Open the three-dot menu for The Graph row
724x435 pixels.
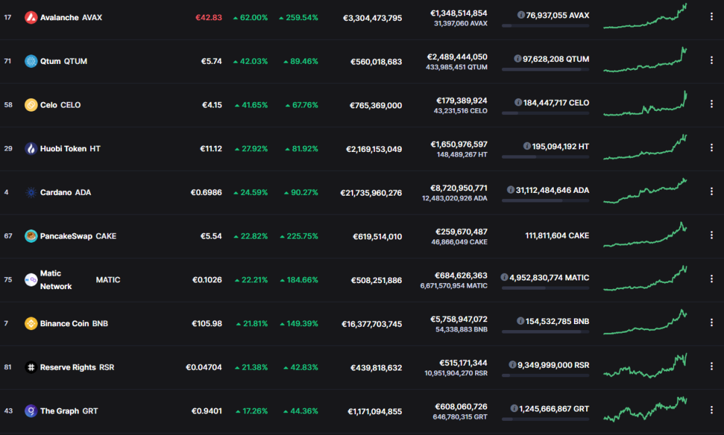[x=711, y=410]
